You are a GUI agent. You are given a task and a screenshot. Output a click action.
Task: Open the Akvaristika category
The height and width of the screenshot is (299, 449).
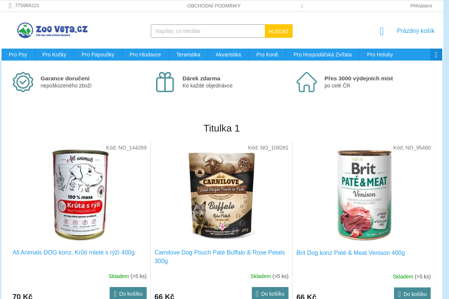228,55
